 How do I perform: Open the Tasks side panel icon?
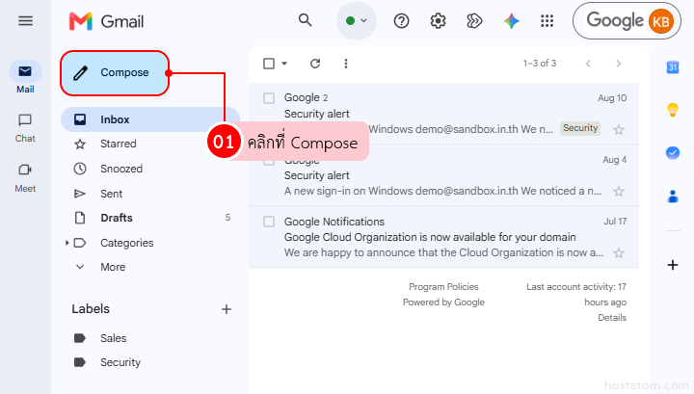point(673,153)
